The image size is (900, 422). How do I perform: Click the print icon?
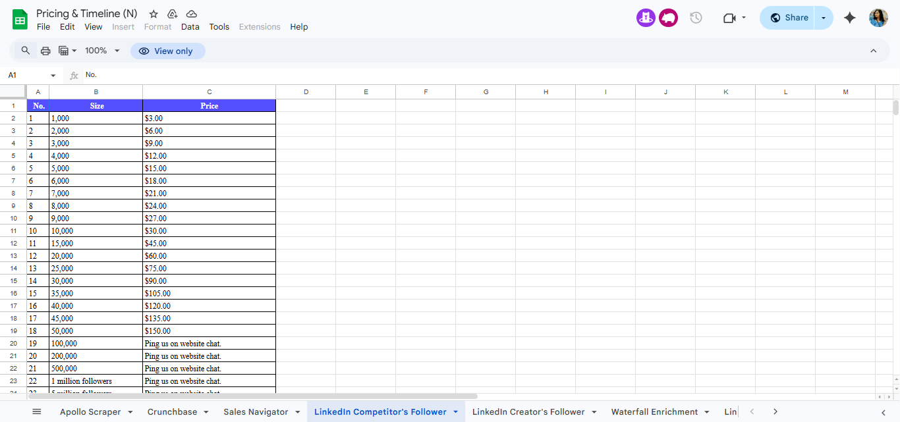[x=45, y=51]
